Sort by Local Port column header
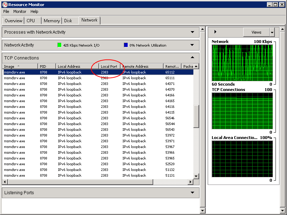This screenshot has height=215, width=287. tap(109, 66)
